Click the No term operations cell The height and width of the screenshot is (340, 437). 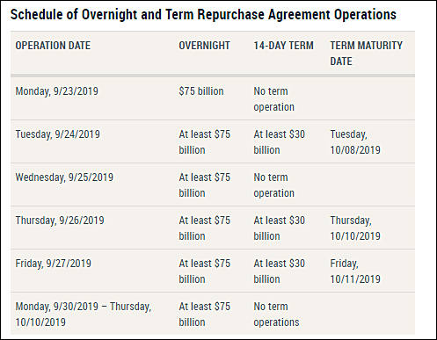276,315
